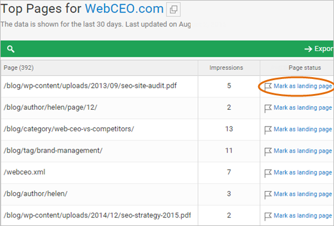Select the /blog/tag/brand-management/ page path
334x226 pixels.
[x=53, y=151]
